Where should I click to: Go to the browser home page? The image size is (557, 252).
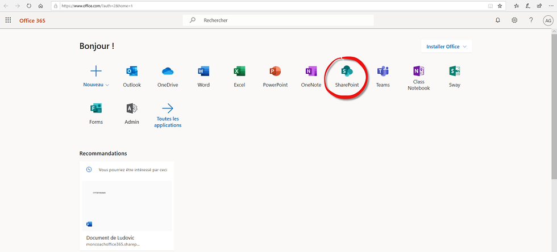(40, 6)
